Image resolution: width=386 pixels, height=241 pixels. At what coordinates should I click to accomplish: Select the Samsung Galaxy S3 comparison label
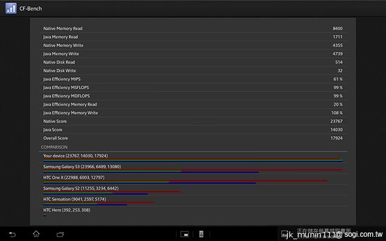click(82, 167)
